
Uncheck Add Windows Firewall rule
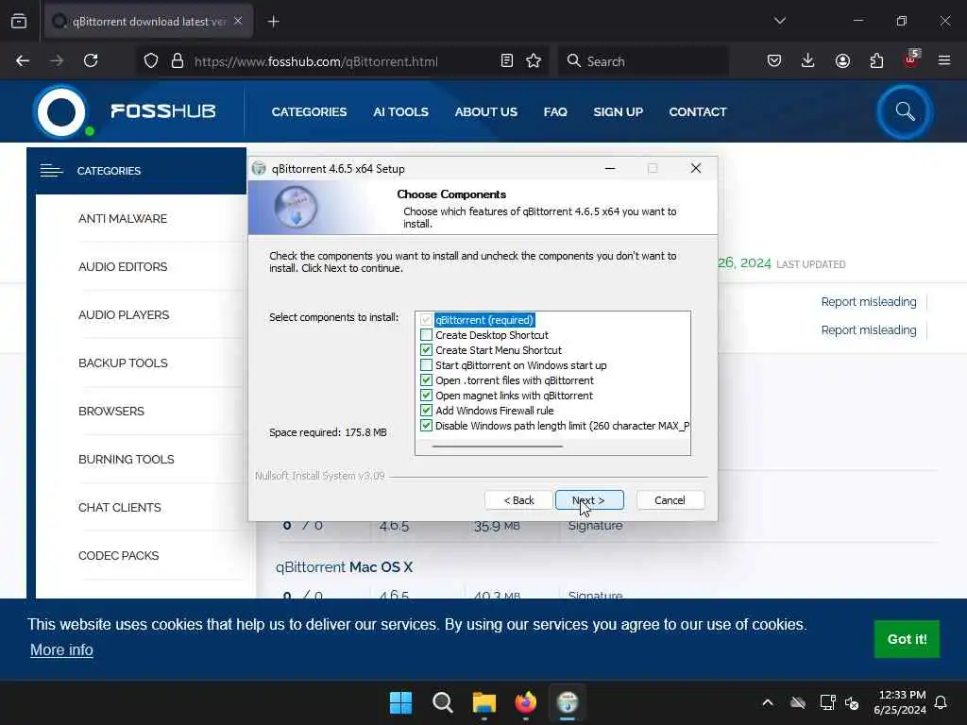tap(426, 411)
